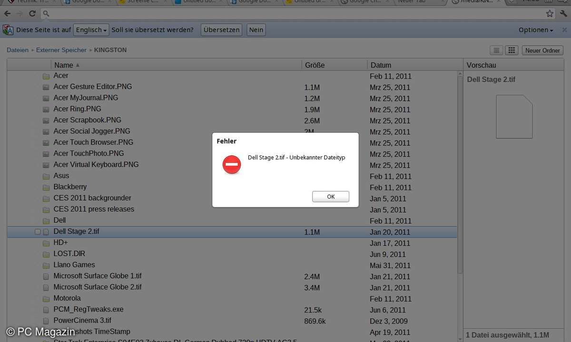Decline translation with the Nein button
The image size is (571, 342).
[256, 30]
